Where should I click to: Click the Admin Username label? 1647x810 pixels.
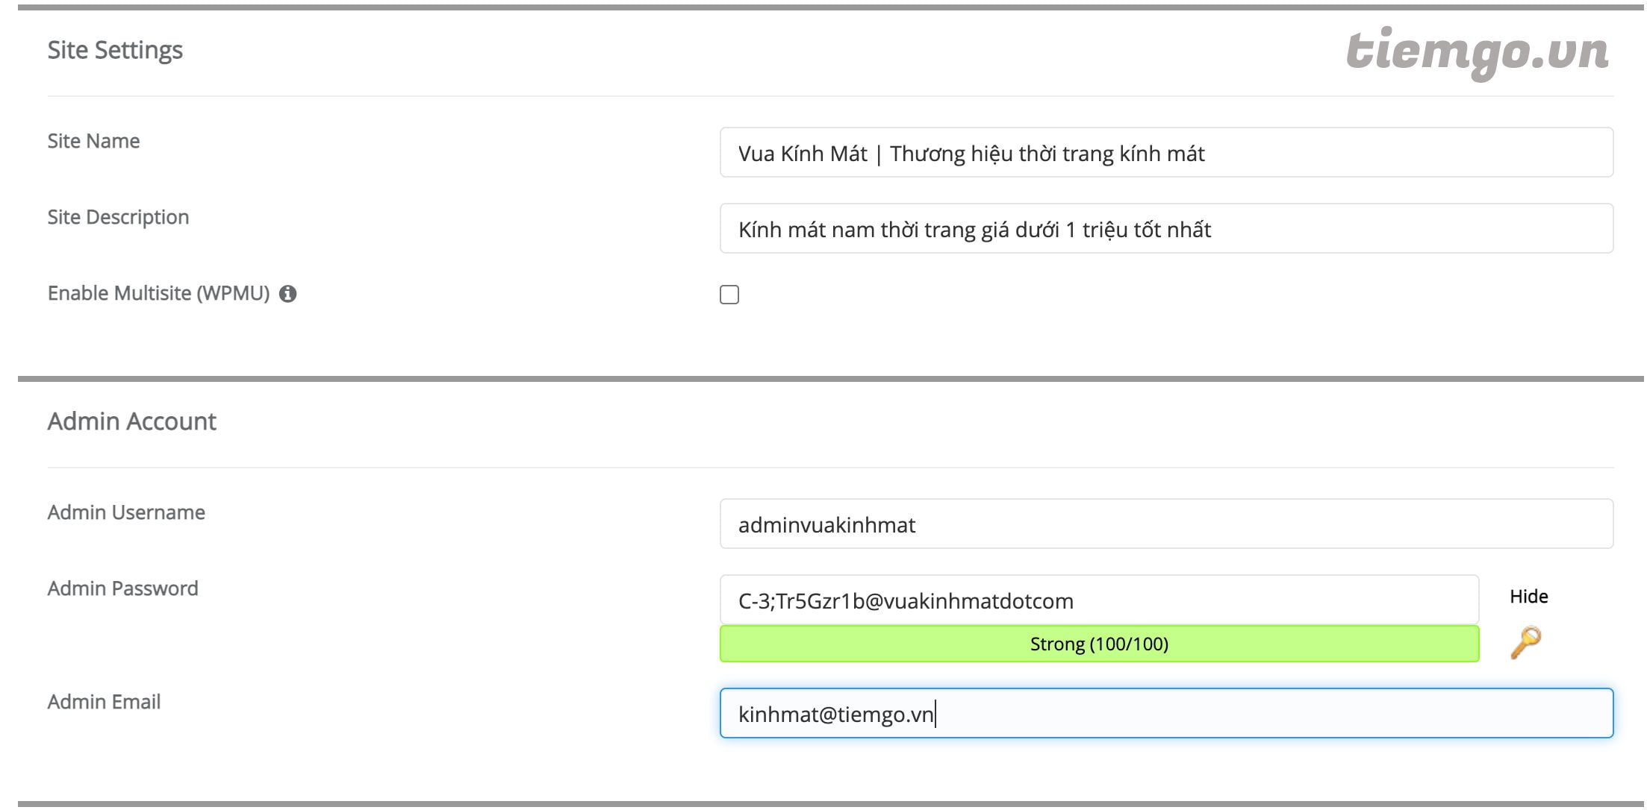126,512
